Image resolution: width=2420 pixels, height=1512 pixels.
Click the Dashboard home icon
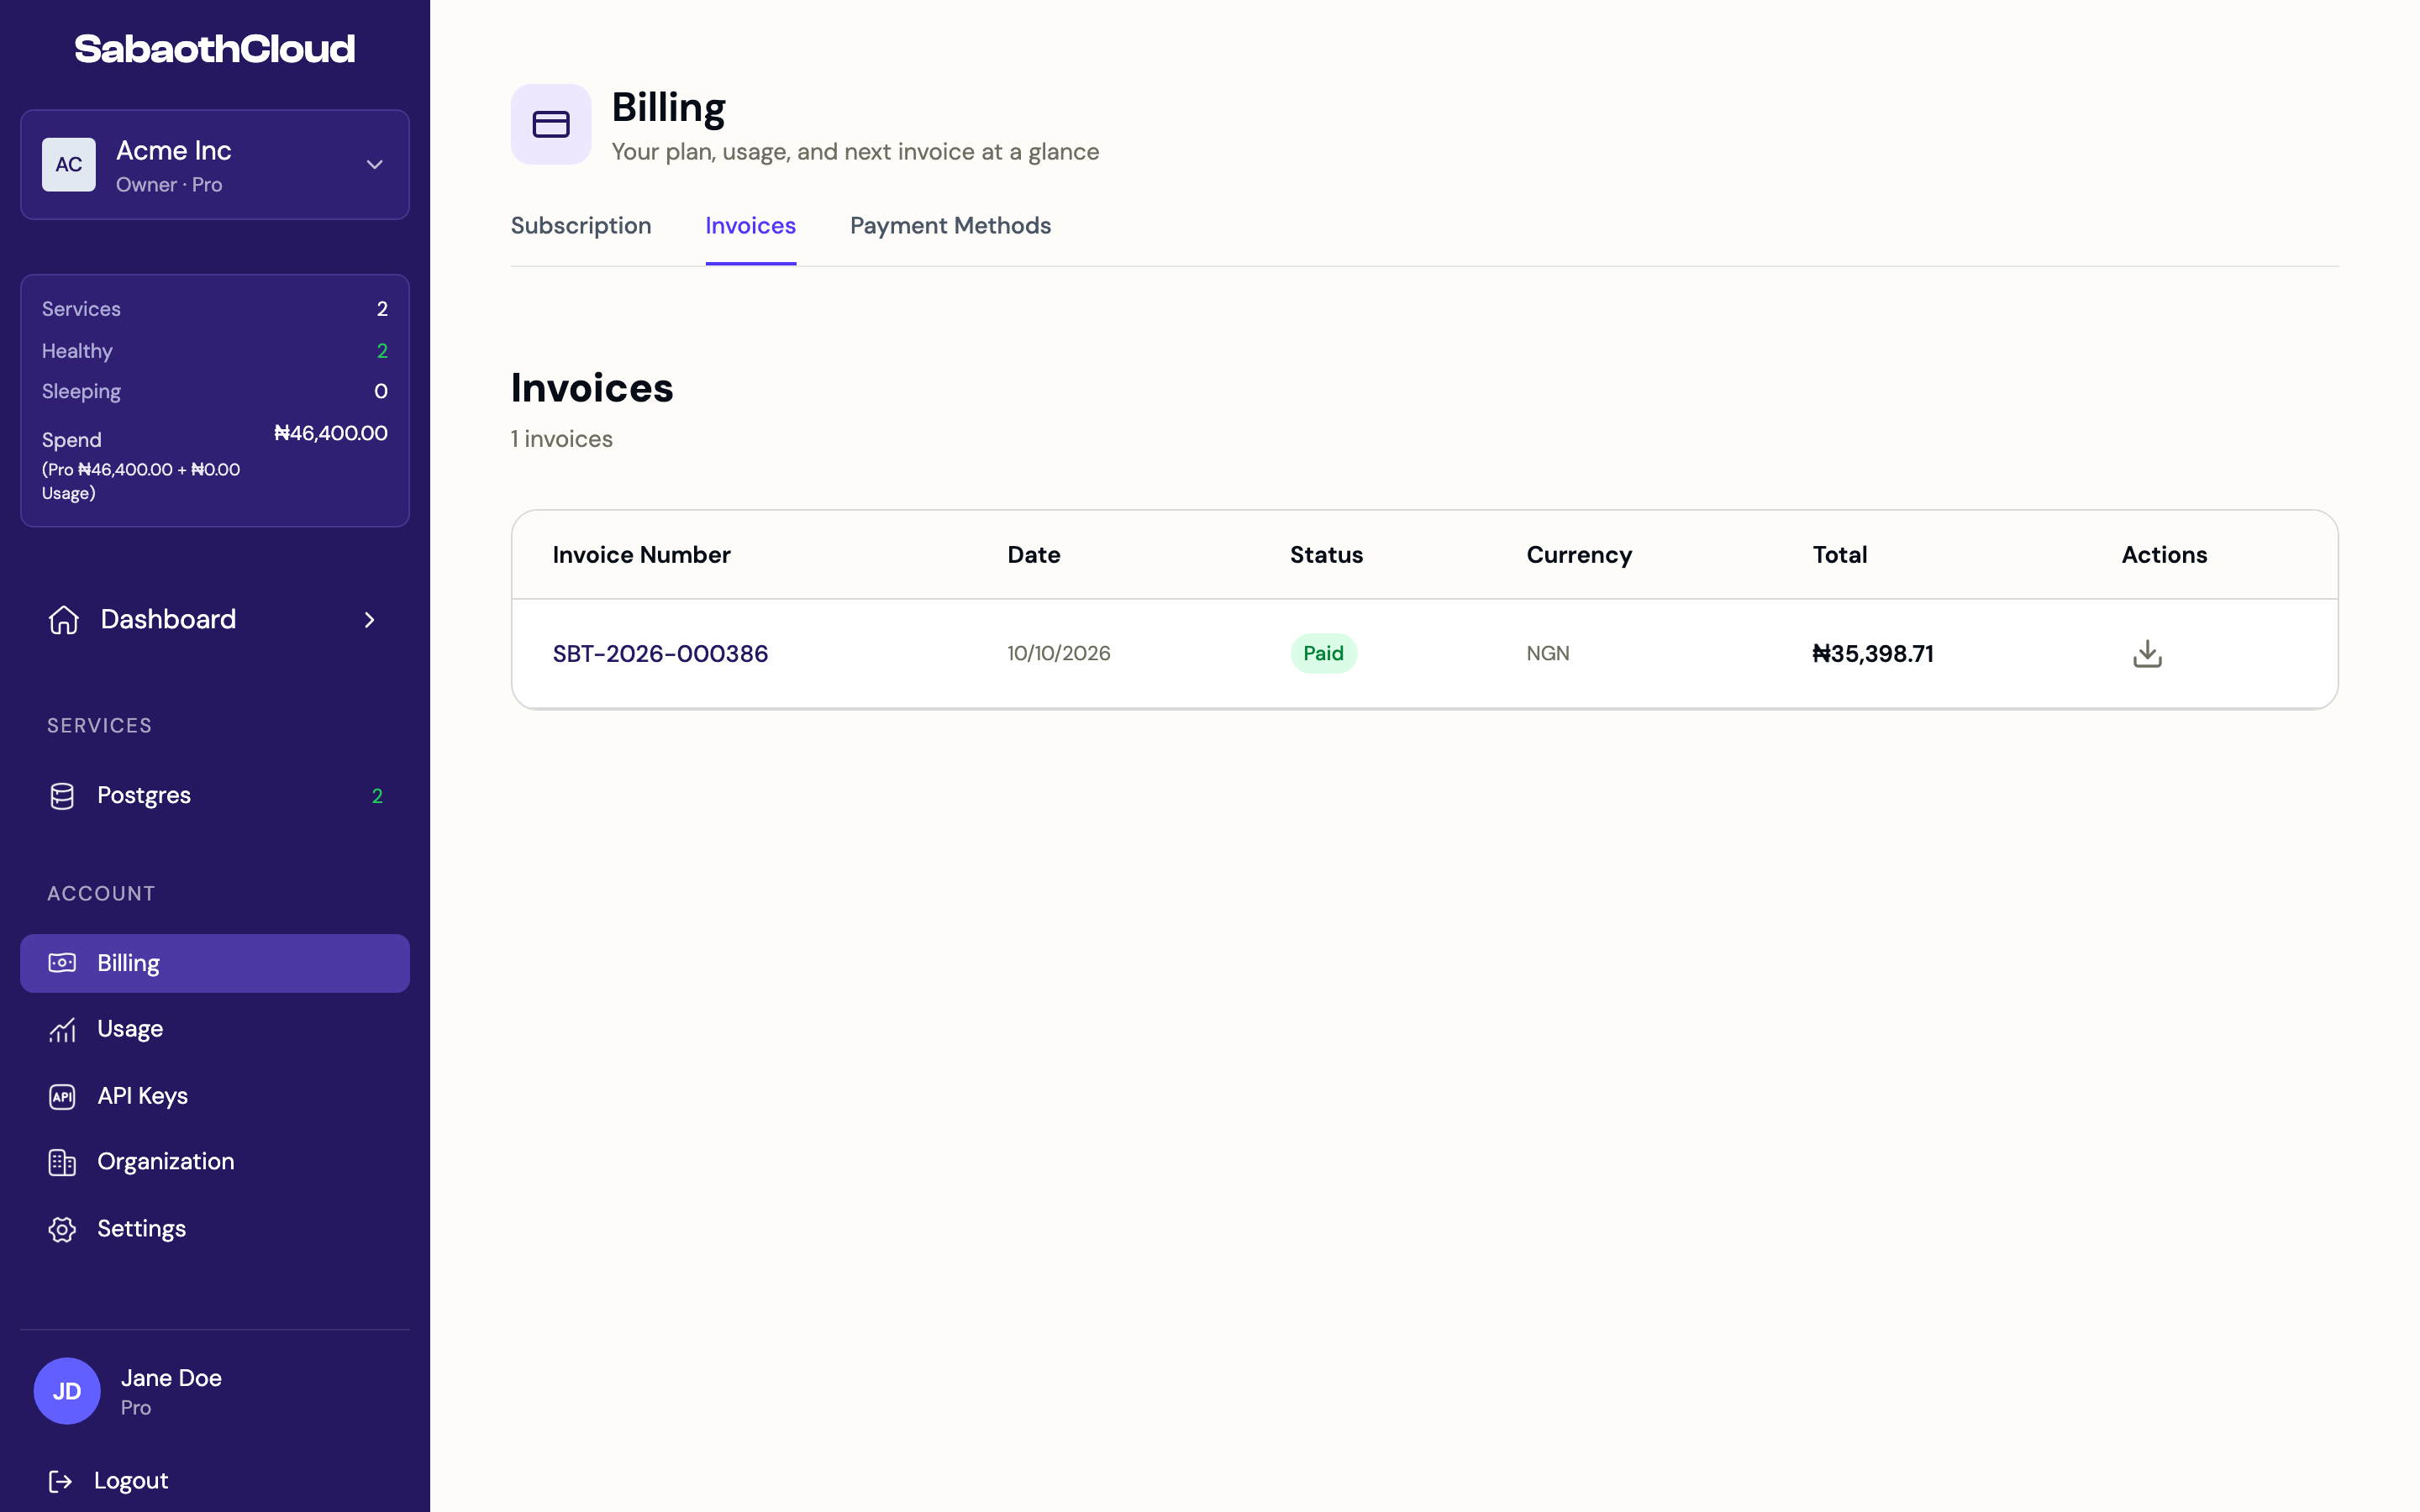[x=64, y=619]
